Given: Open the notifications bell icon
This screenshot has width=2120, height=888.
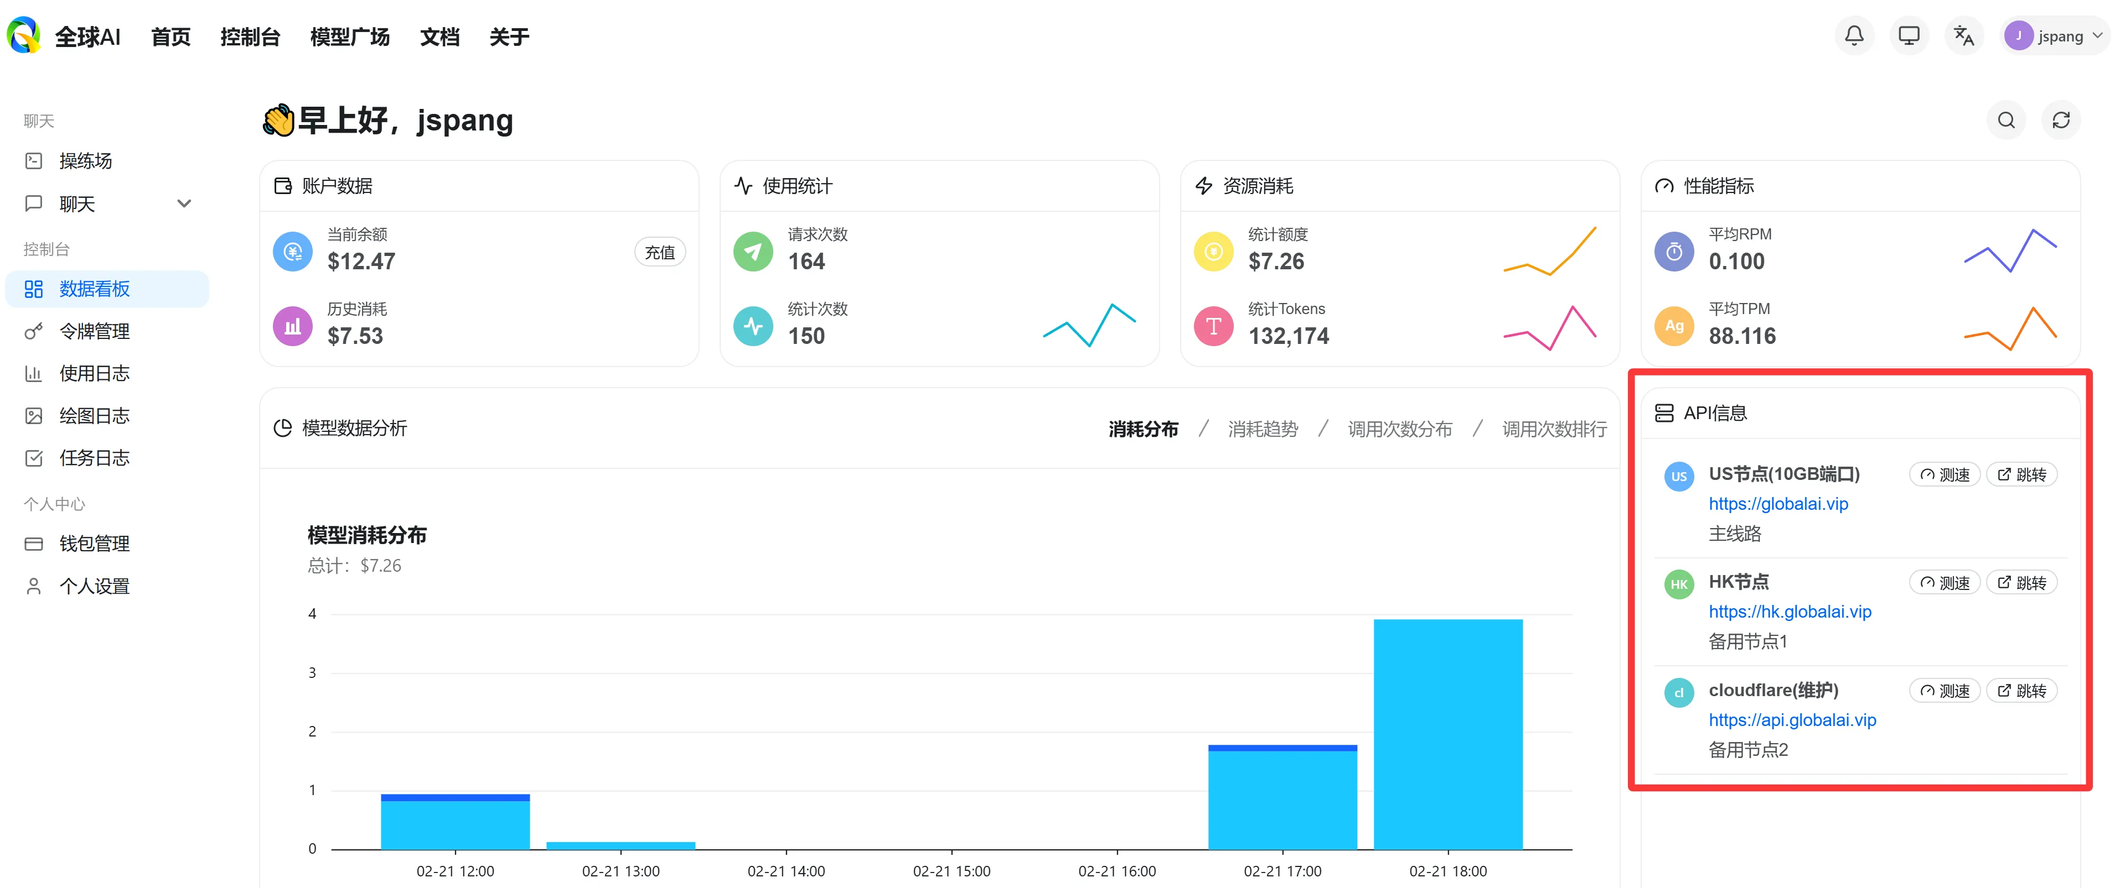Looking at the screenshot, I should point(1854,35).
